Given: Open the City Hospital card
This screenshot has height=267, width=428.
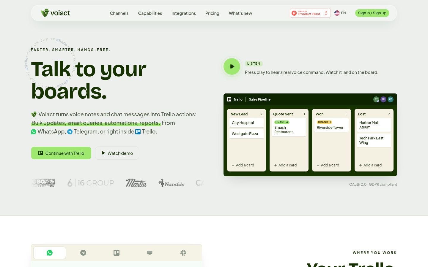Looking at the screenshot, I should point(246,123).
